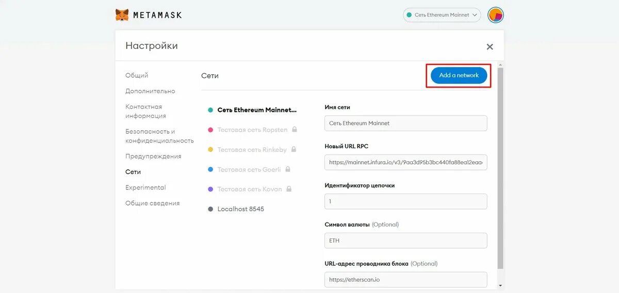Click the scrollbar down arrow
This screenshot has width=619, height=293.
500,285
